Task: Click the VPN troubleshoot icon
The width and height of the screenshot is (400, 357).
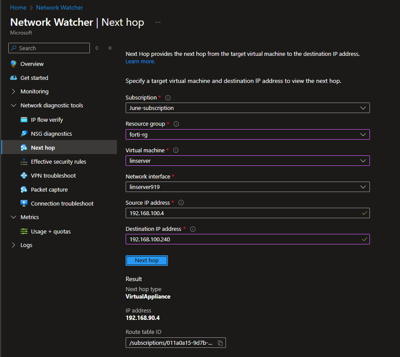Action: [x=24, y=175]
